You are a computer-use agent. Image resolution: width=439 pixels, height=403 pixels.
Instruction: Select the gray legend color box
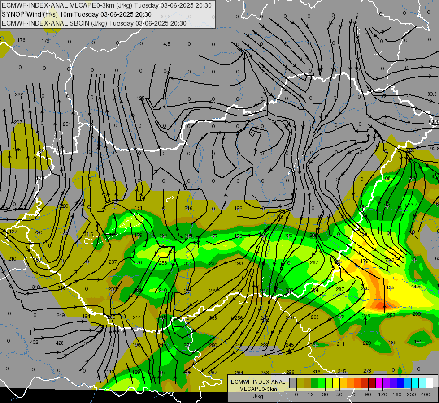(x=293, y=383)
